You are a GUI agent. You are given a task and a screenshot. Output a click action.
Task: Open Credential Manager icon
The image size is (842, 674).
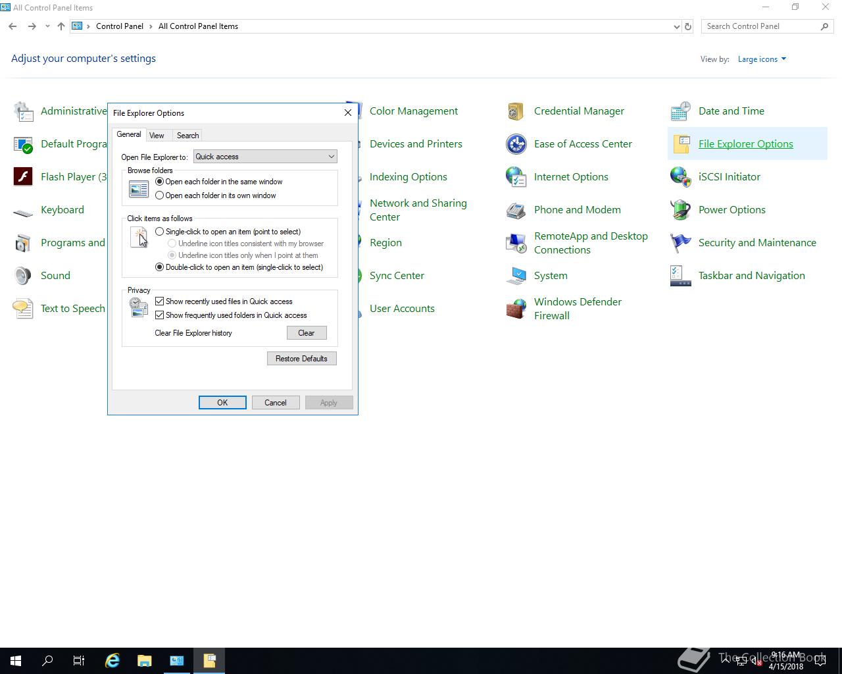[x=516, y=111]
